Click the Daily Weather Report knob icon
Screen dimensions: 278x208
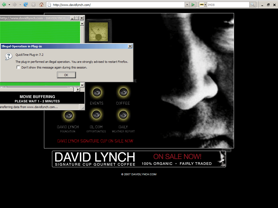pos(123,115)
